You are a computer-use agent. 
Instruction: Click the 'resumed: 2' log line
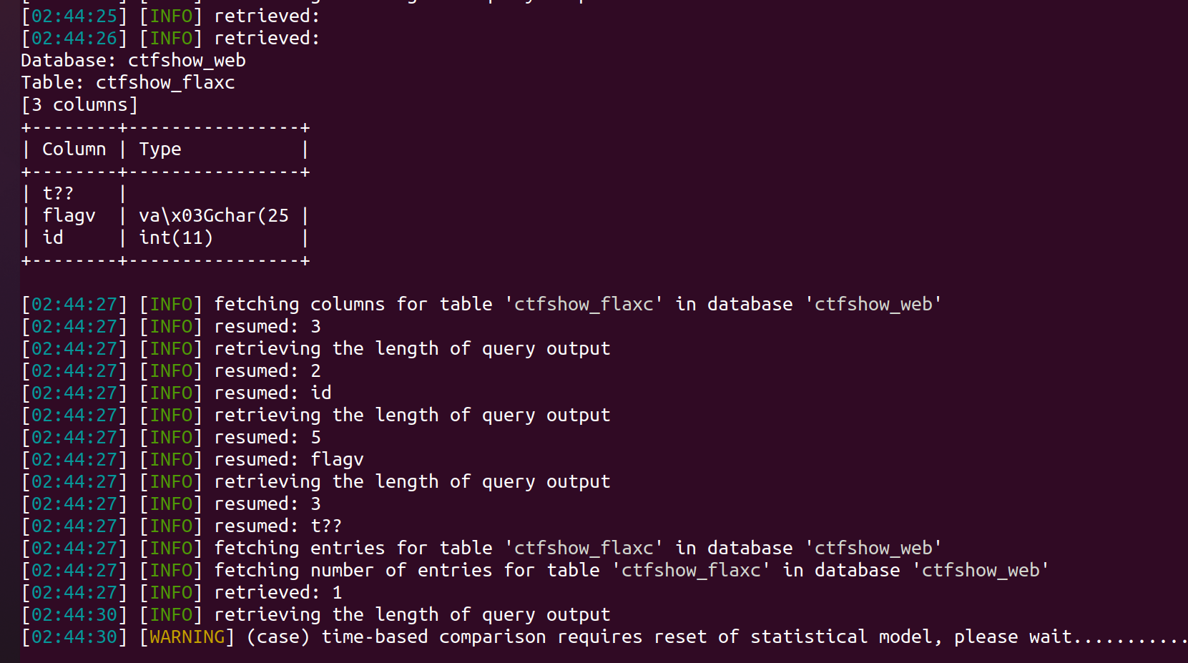coord(267,370)
